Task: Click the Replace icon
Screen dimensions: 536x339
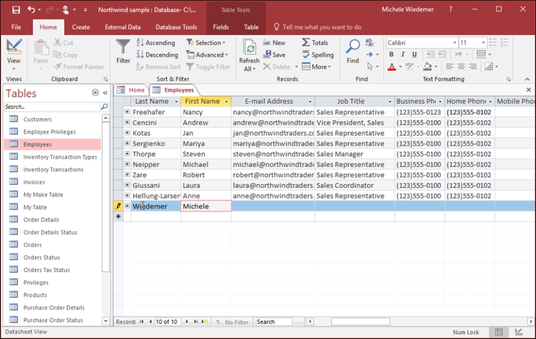Action: click(369, 43)
